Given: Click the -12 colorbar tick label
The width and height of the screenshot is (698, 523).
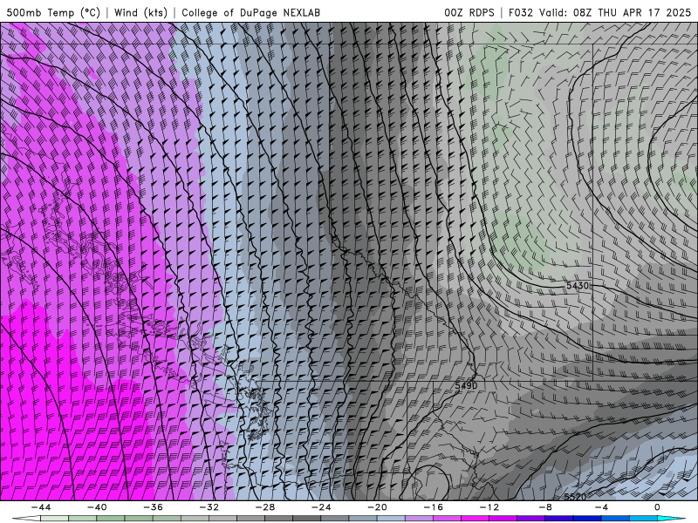Looking at the screenshot, I should [489, 507].
